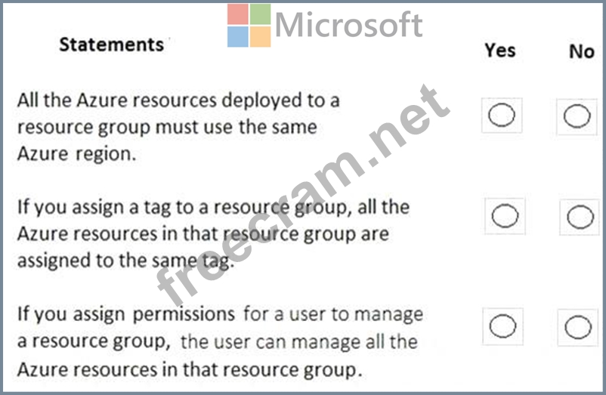Click the No column header
This screenshot has height=395, width=606.
[581, 51]
